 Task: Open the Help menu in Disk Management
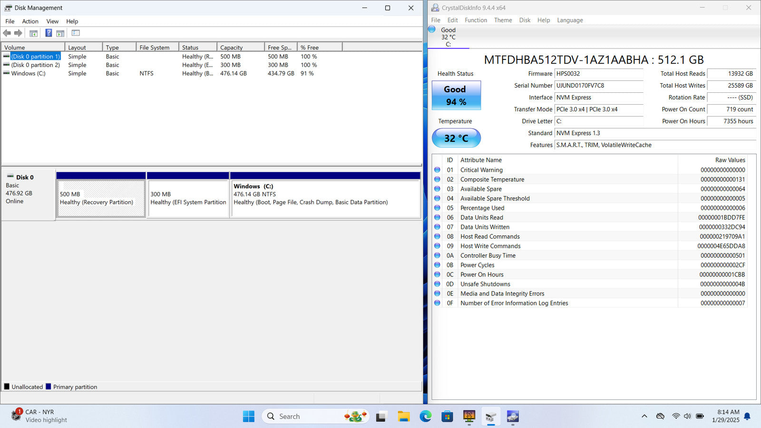tap(72, 21)
